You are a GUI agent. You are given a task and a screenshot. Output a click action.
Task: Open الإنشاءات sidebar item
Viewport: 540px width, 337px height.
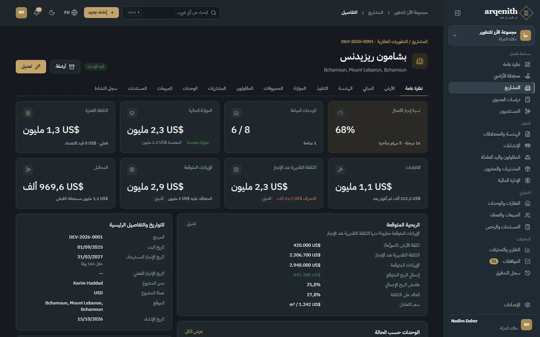[x=492, y=146]
